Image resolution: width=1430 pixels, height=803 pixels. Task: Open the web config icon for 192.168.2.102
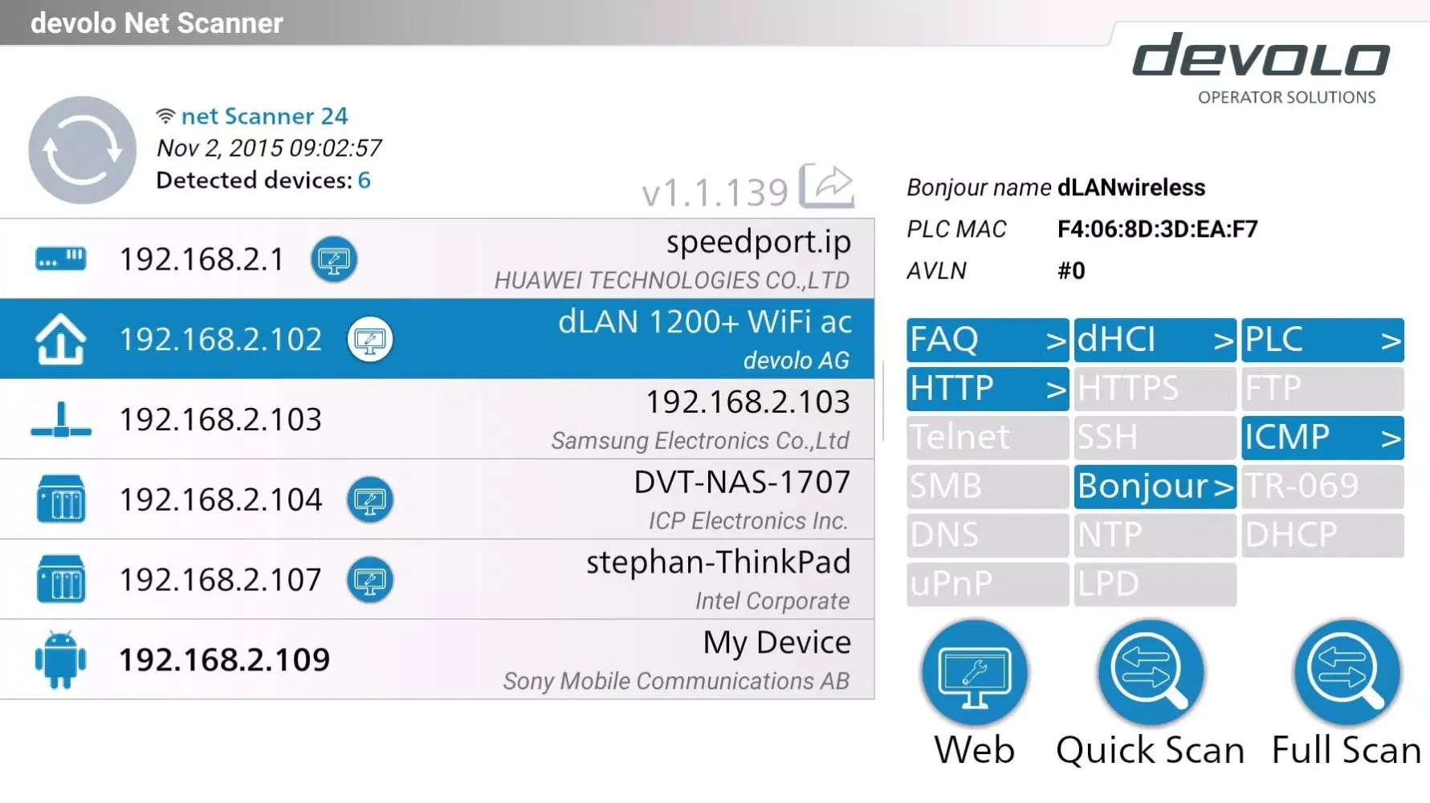tap(370, 340)
